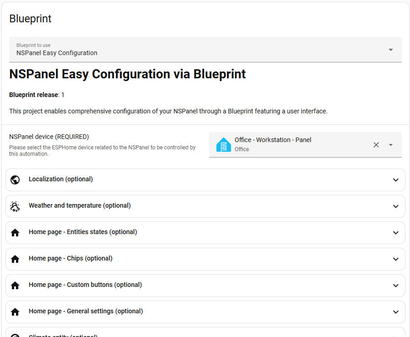Expand Home page Chips chevron
Viewport: 410px width, 337px height.
click(396, 259)
